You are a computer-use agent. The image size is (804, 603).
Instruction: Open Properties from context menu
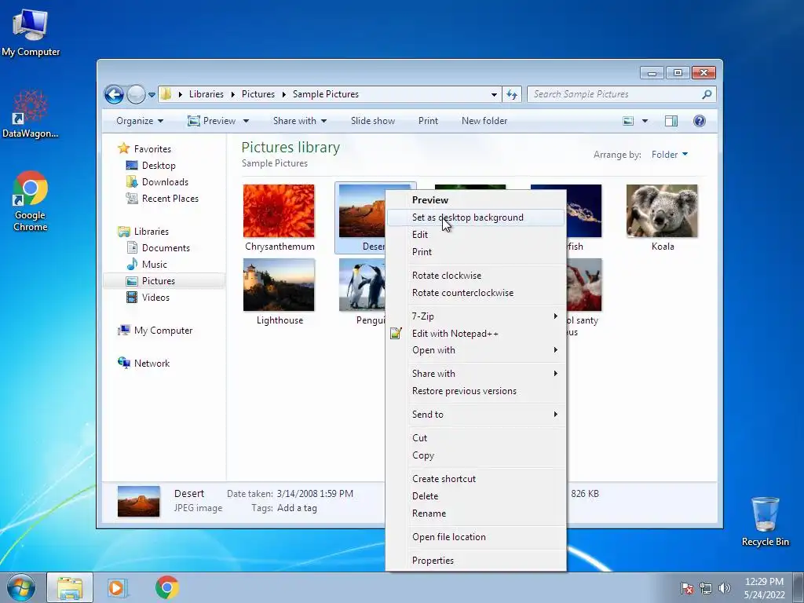476,561
